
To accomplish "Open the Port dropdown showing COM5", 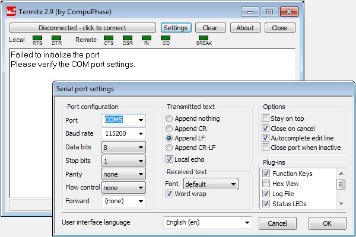I will point(123,120).
